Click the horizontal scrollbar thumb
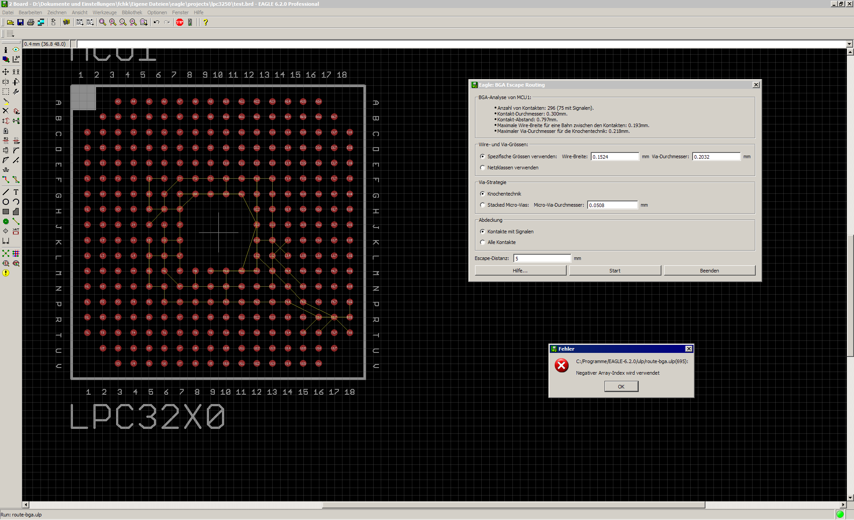This screenshot has width=854, height=520. (x=513, y=505)
